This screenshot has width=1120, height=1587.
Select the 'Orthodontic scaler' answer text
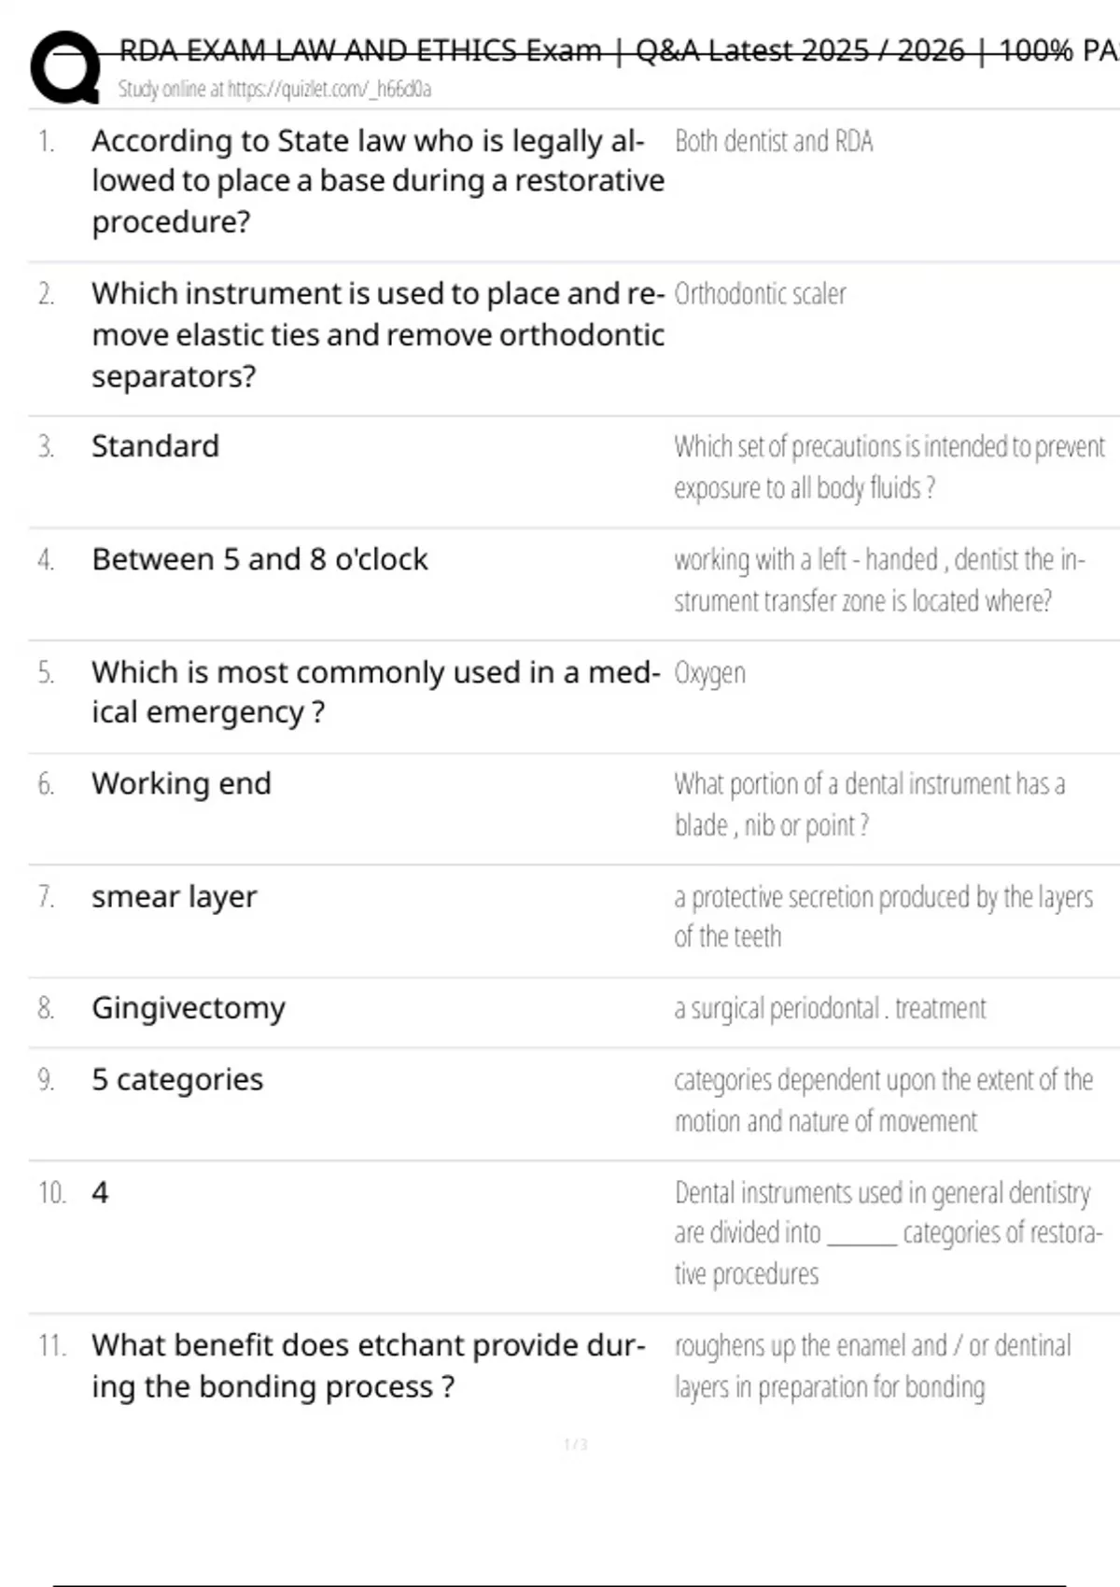click(760, 294)
